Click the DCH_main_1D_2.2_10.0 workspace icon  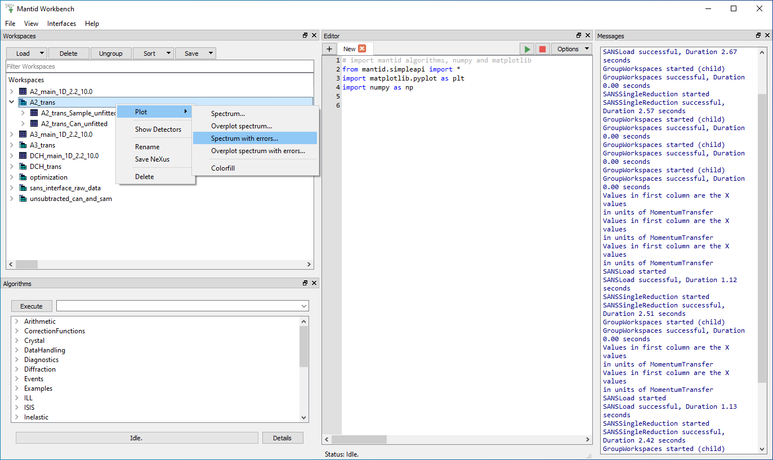click(23, 156)
